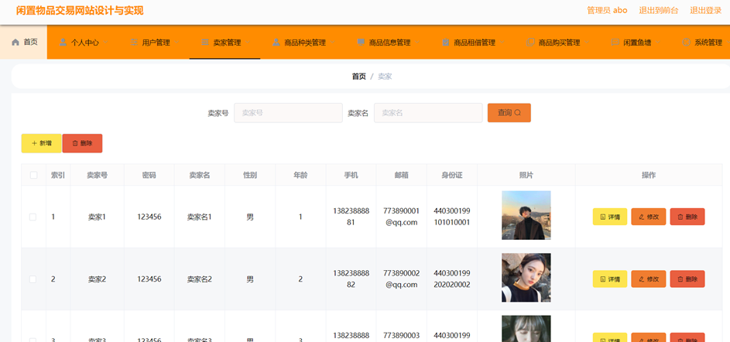The height and width of the screenshot is (342, 730).
Task: Click 退出登录 link at top right
Action: (x=705, y=10)
